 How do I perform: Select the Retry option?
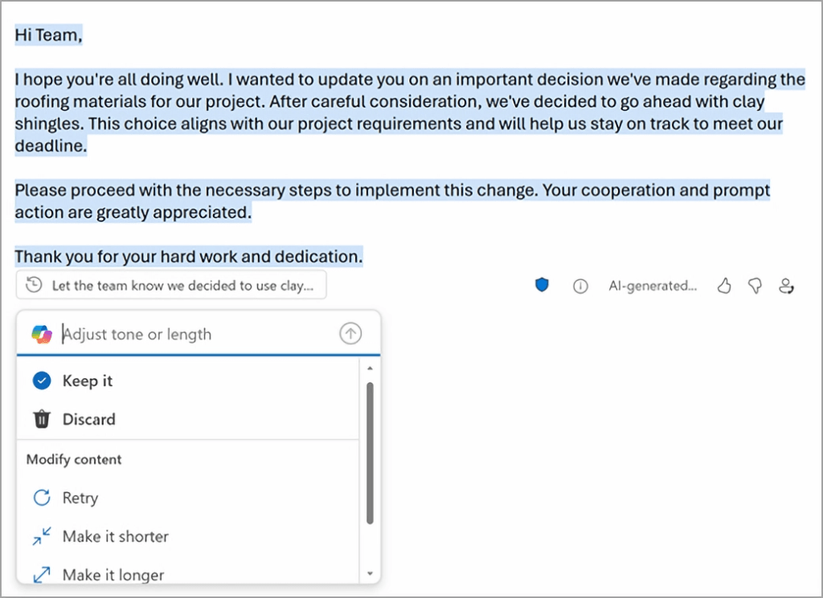188,498
